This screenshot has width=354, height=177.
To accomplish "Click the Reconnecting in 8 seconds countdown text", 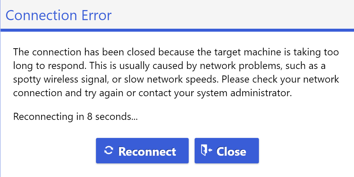I will (76, 117).
